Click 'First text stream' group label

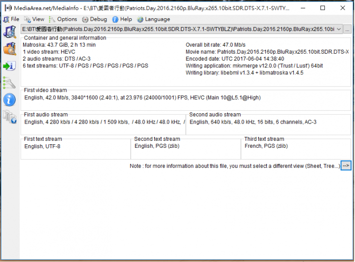click(x=43, y=139)
